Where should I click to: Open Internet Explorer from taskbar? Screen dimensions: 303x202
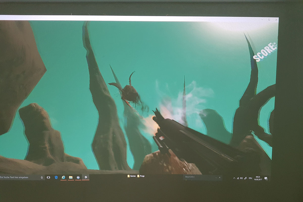[x=64, y=178]
